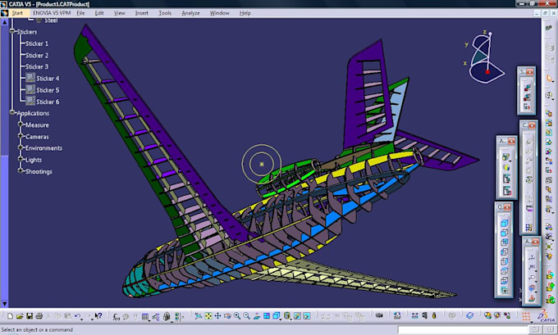Expand the Cameras node

click(x=21, y=137)
